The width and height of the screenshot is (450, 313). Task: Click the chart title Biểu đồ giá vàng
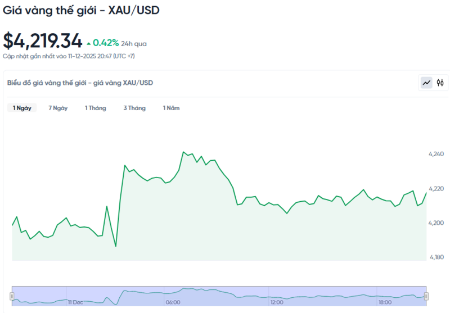click(x=80, y=83)
